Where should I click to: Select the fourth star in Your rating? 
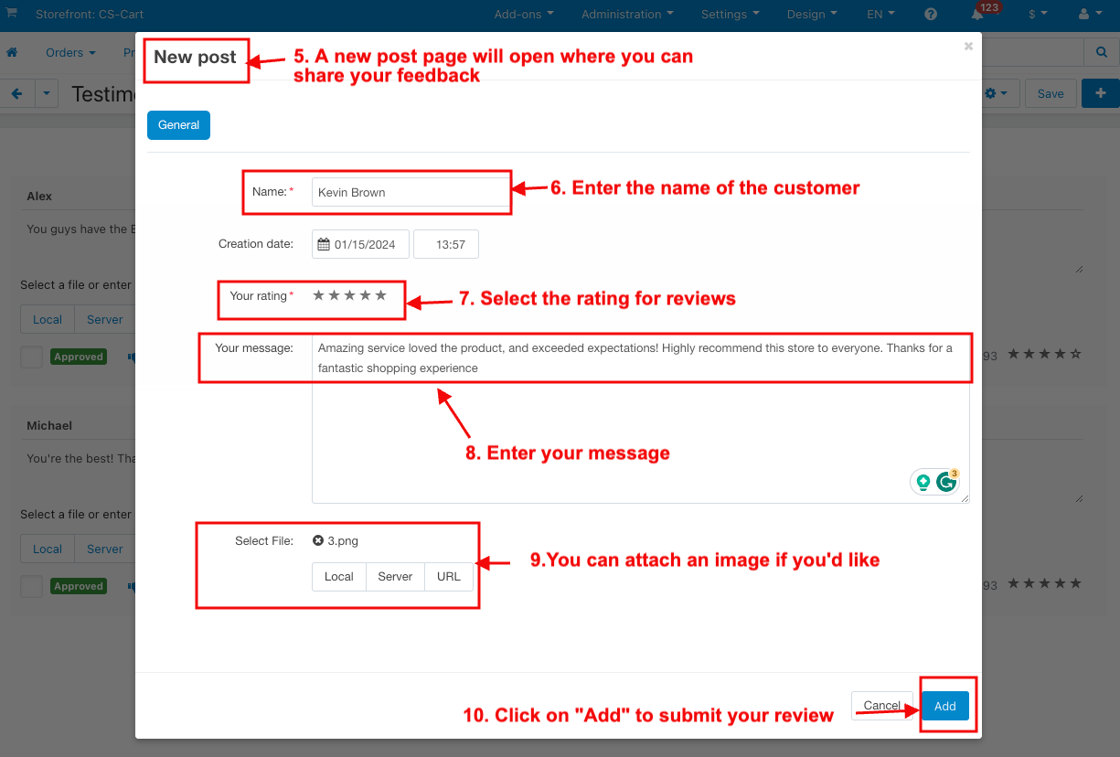tap(366, 295)
